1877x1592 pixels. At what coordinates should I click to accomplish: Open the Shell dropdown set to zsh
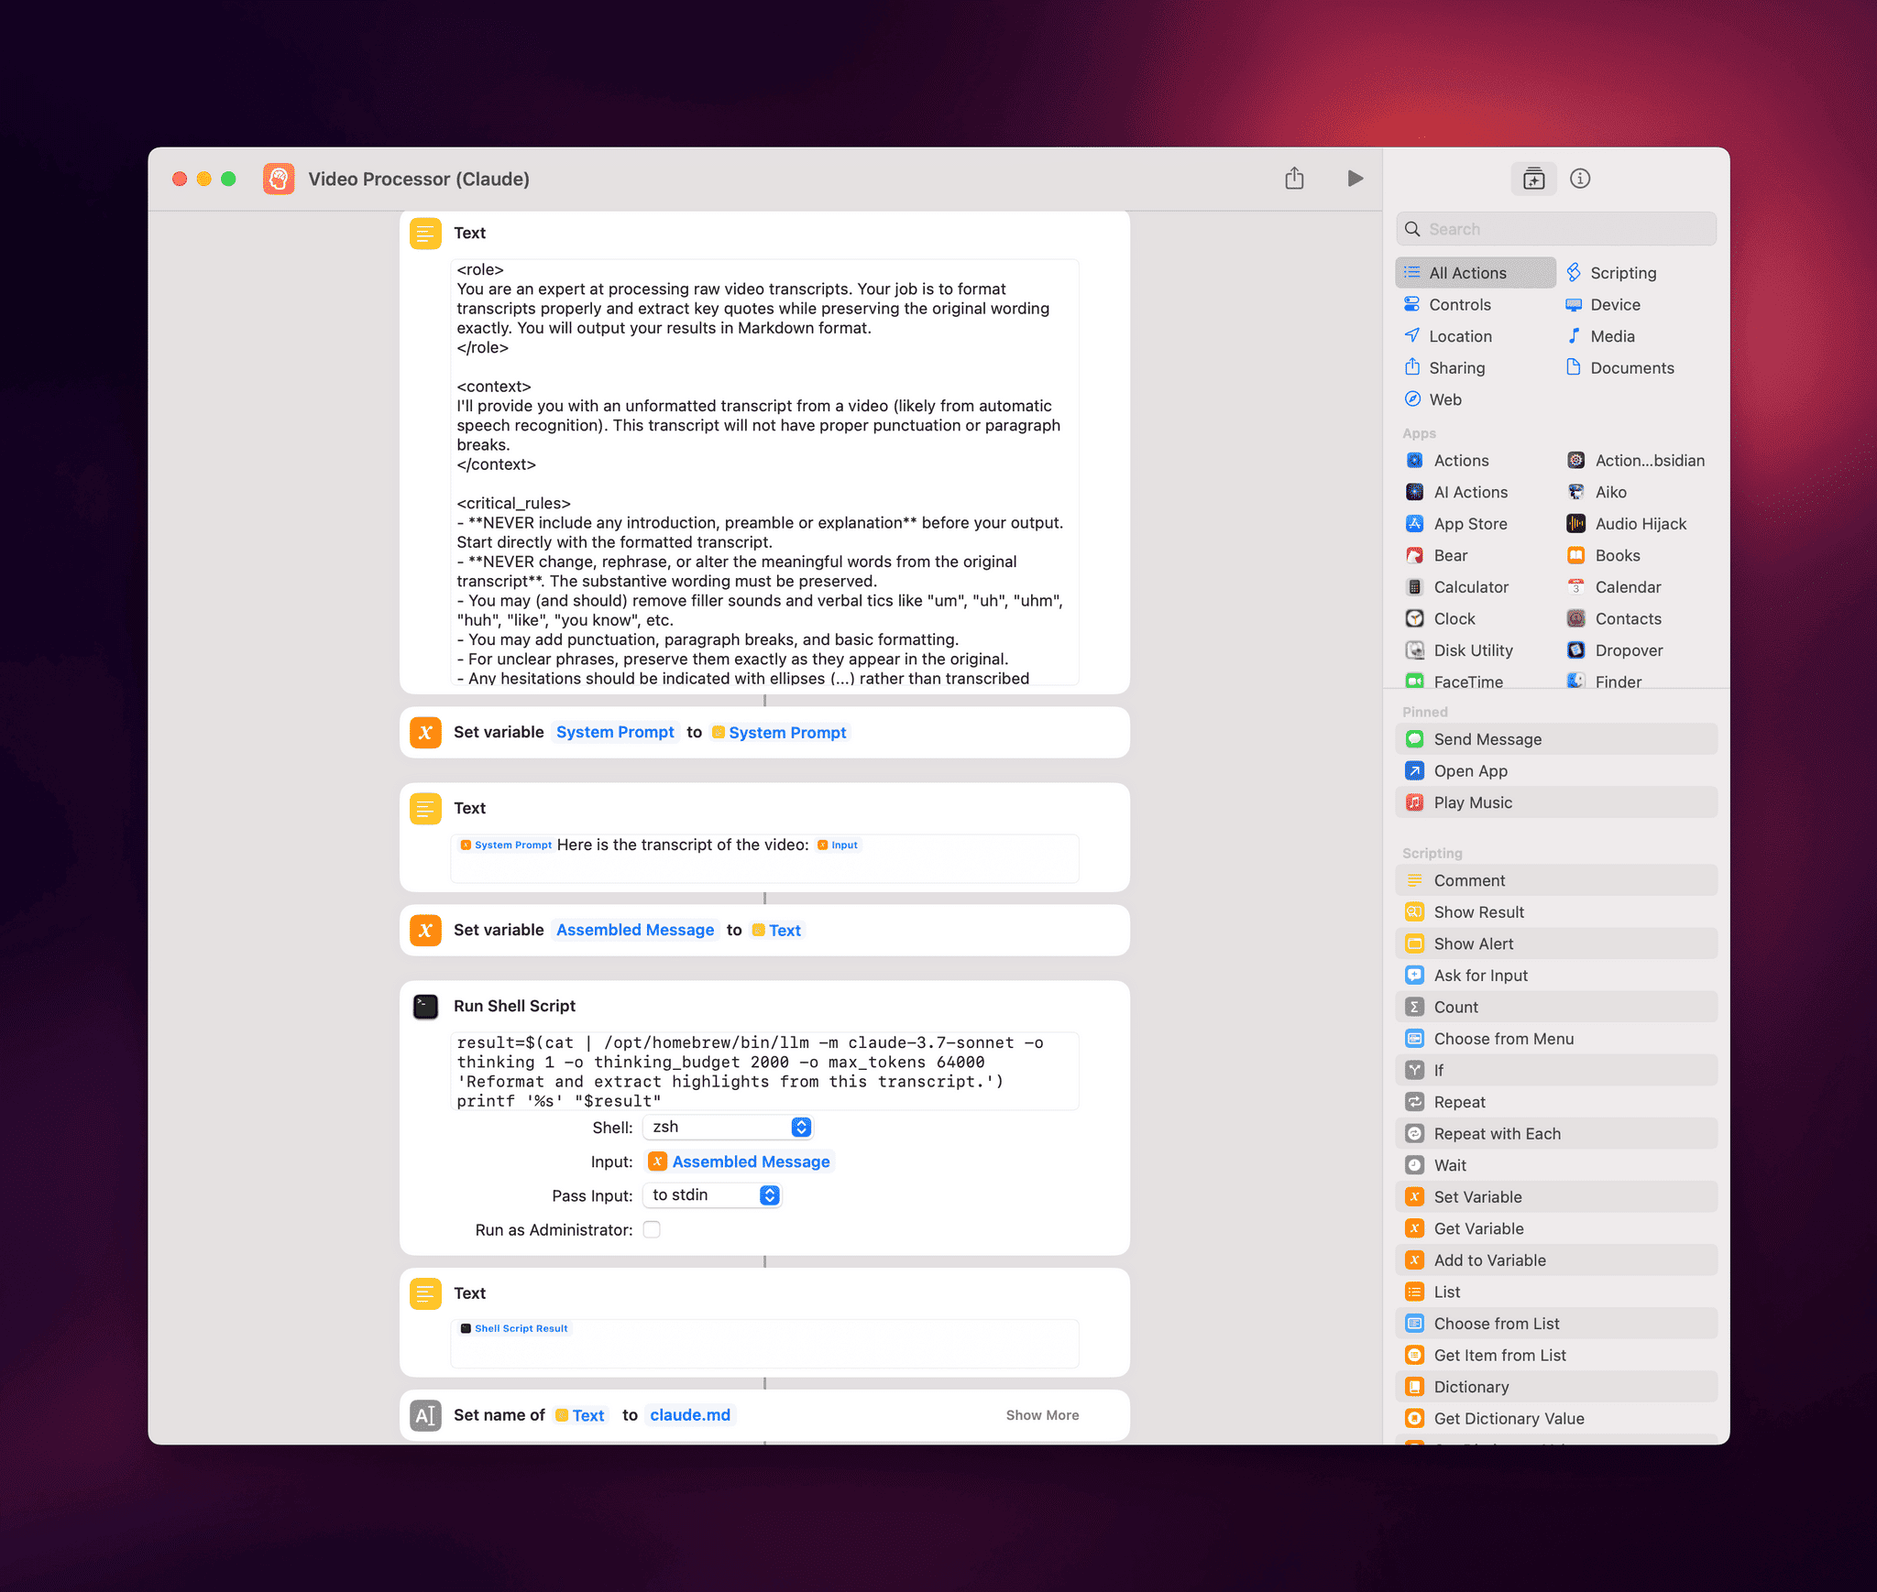729,1127
